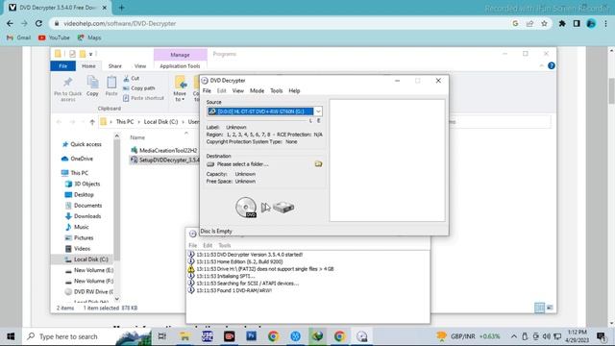The height and width of the screenshot is (346, 615).
Task: Click Explorer help question mark icon
Action: [x=551, y=65]
